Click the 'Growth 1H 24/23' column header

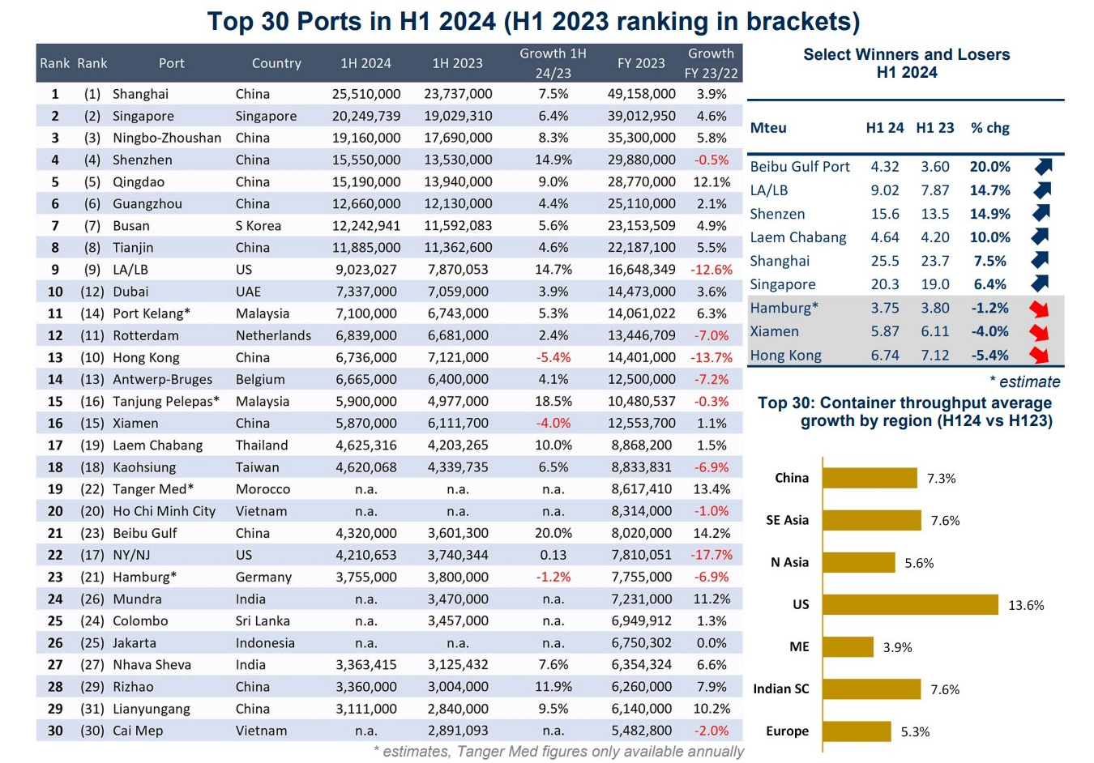(553, 63)
